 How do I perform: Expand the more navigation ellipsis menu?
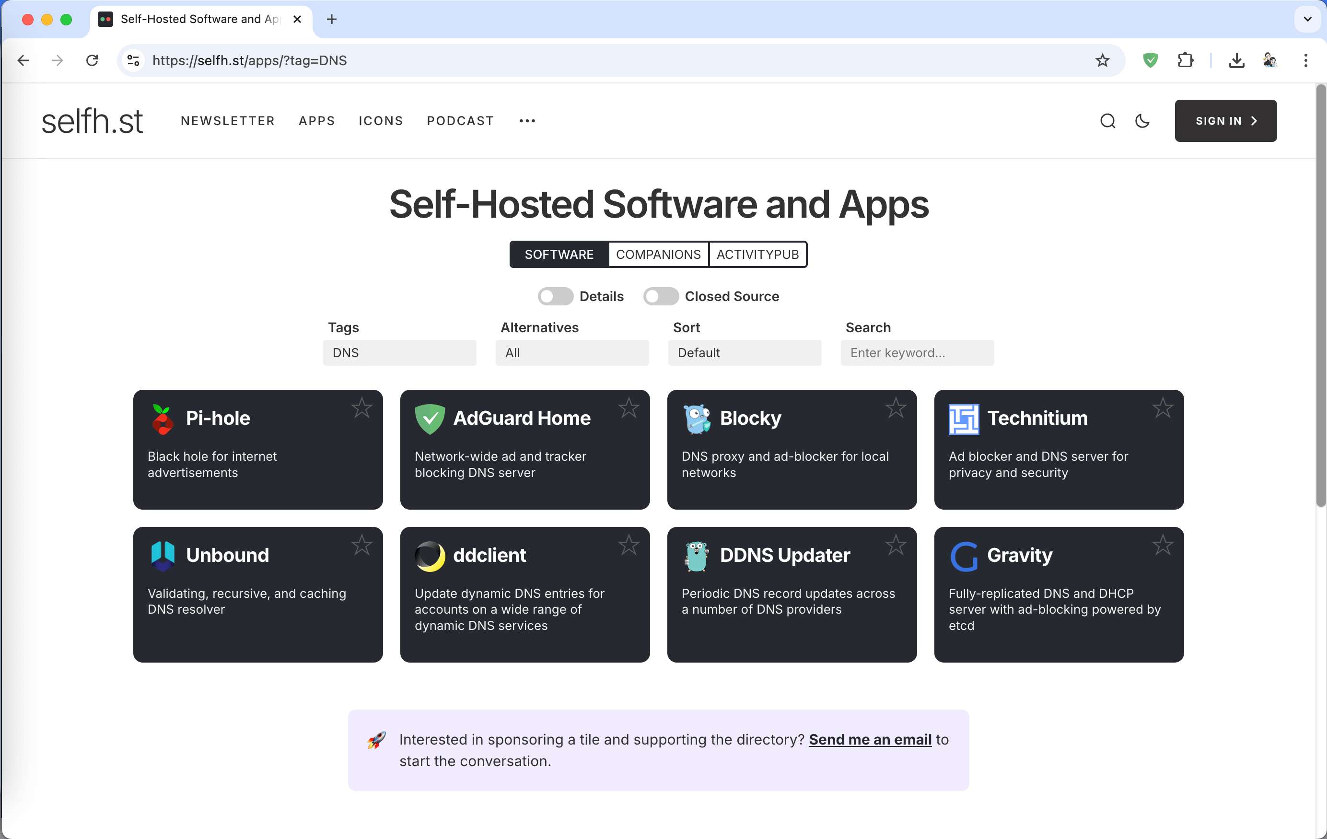click(527, 121)
